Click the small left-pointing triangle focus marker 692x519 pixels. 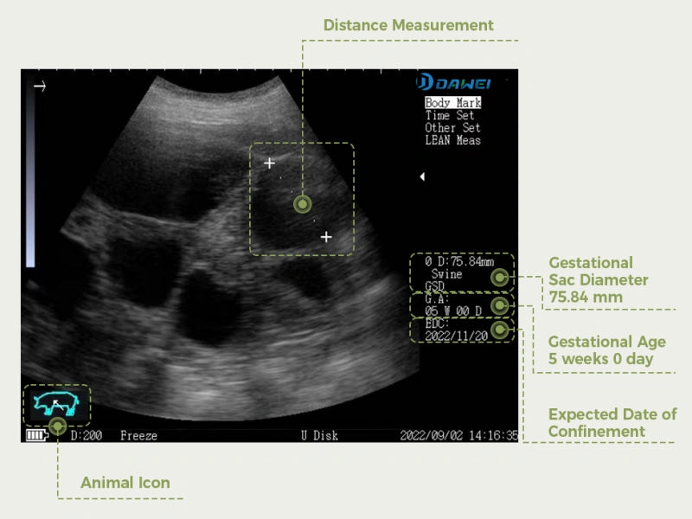(x=422, y=176)
